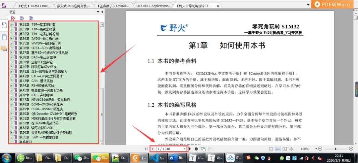Click the PDF转Word convert button
358x163 pixels.
pyautogui.click(x=333, y=4)
